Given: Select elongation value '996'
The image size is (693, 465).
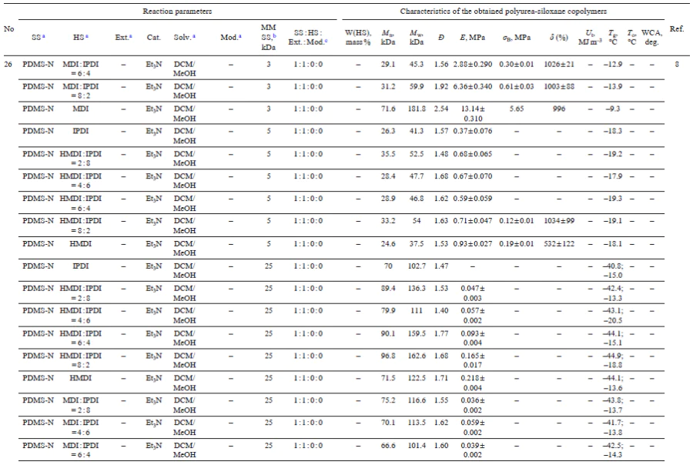Looking at the screenshot, I should coord(559,109).
